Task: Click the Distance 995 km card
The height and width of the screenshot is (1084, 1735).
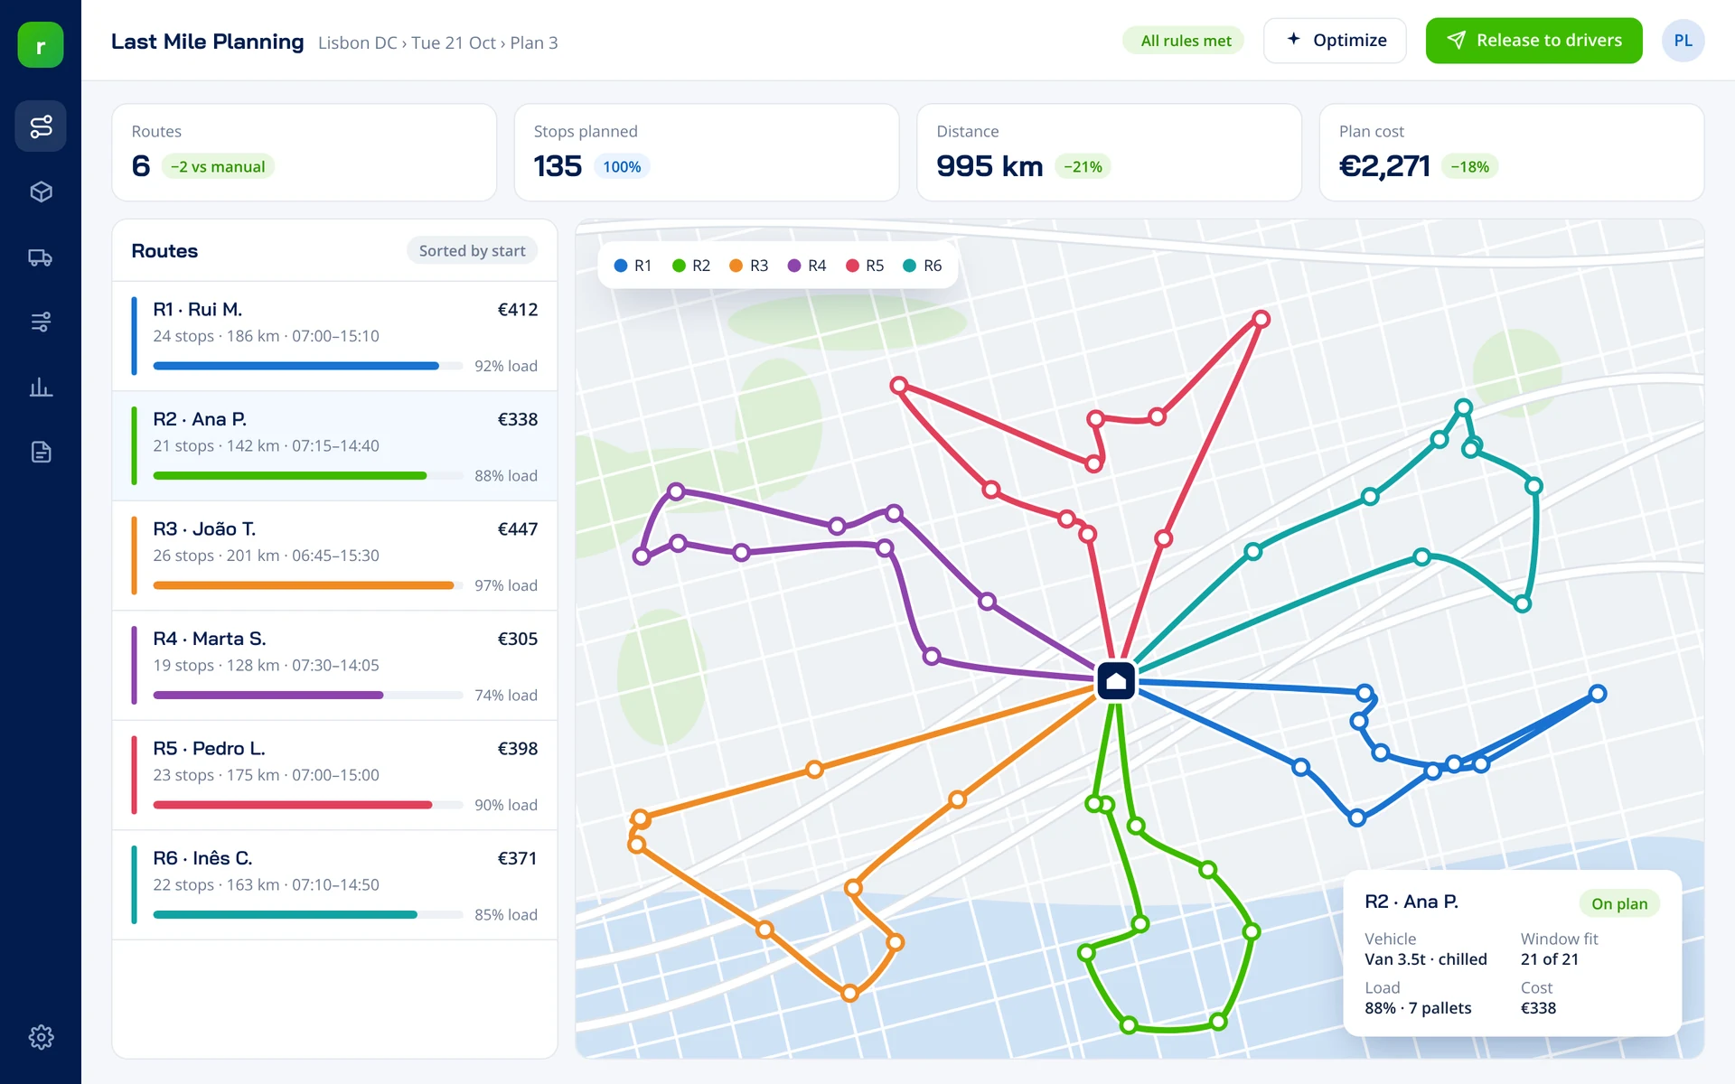Action: click(1109, 152)
